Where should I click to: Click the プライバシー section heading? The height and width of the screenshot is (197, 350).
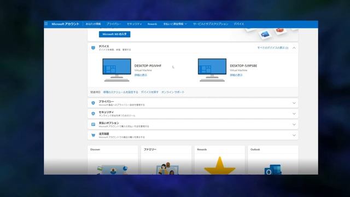106,101
